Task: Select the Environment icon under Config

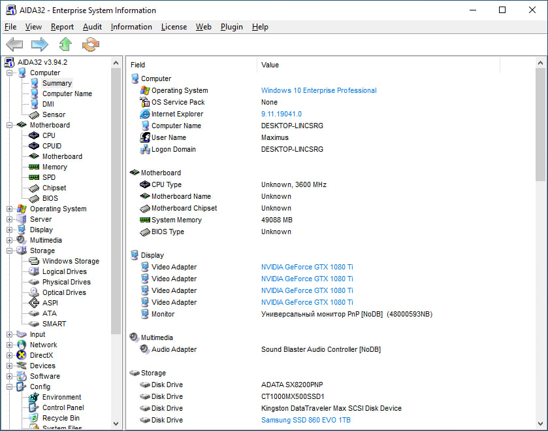Action: [34, 397]
